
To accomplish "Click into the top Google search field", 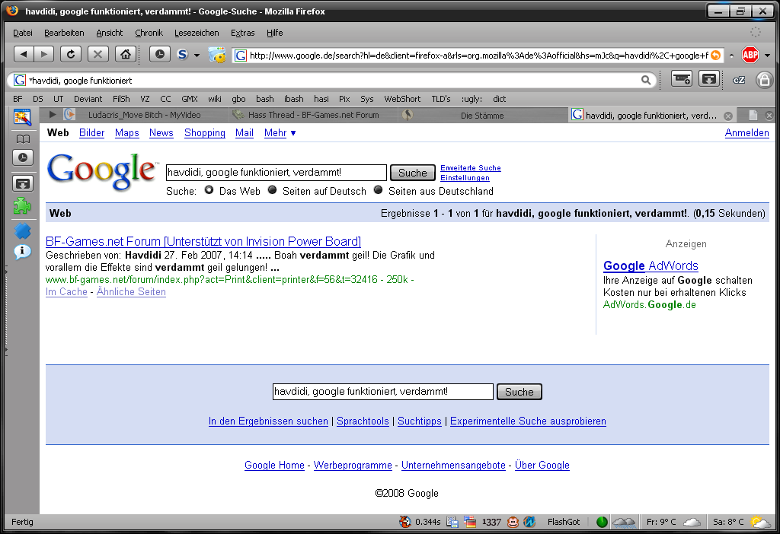I will pos(276,173).
